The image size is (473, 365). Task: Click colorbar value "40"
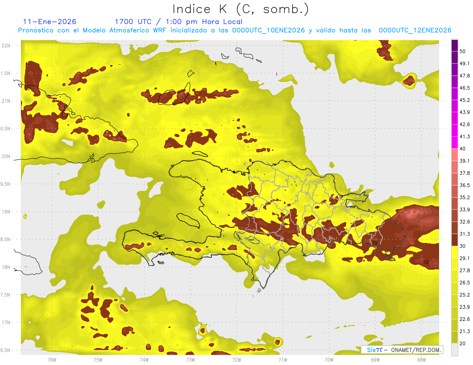462,149
